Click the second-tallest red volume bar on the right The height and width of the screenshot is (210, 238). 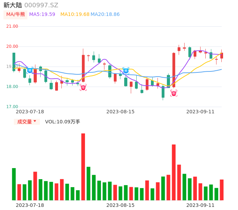[174, 172]
